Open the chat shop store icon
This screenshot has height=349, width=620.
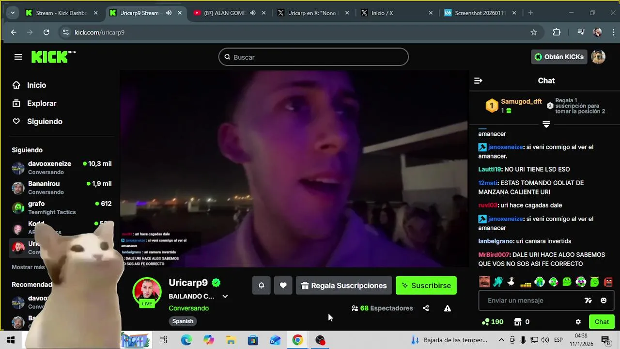[x=517, y=322]
